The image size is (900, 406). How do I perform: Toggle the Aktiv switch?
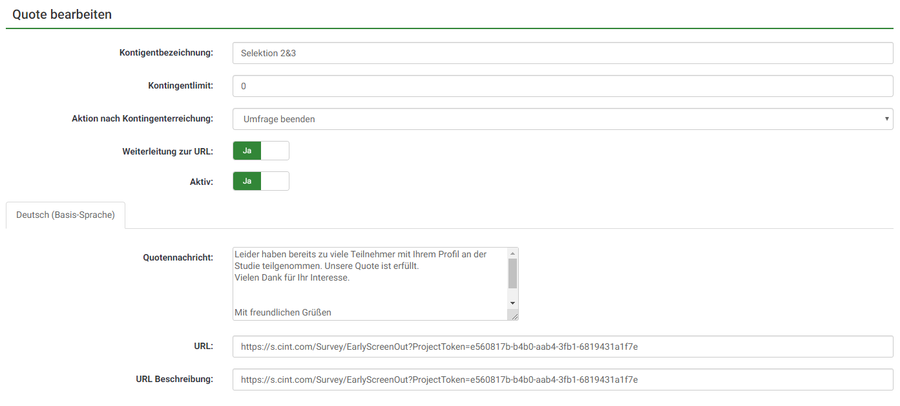[x=261, y=181]
